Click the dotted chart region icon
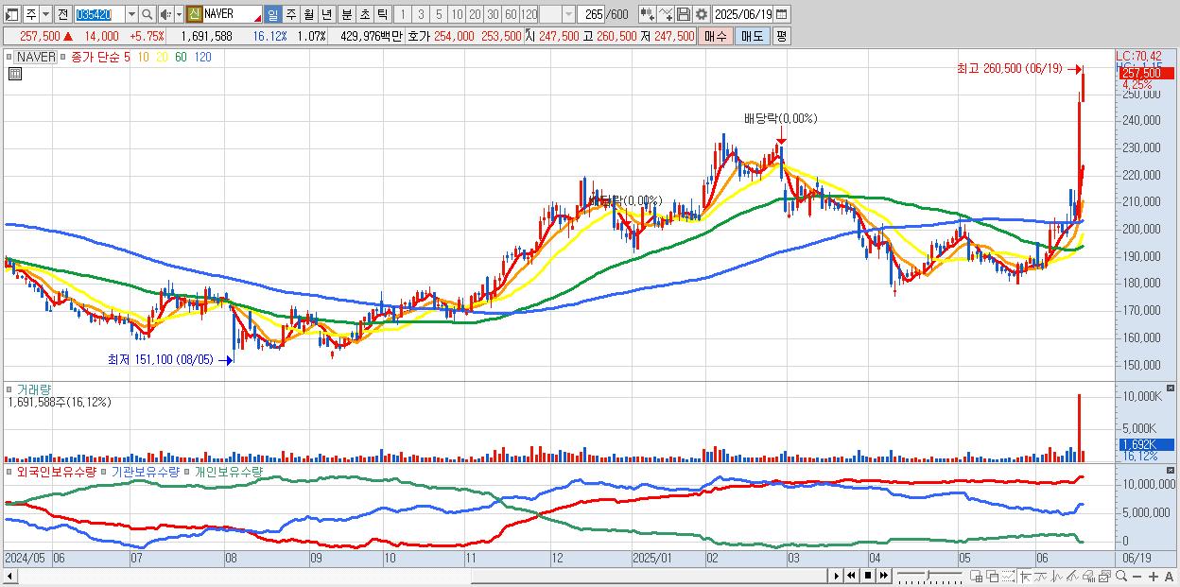Image resolution: width=1180 pixels, height=587 pixels. 1008,576
